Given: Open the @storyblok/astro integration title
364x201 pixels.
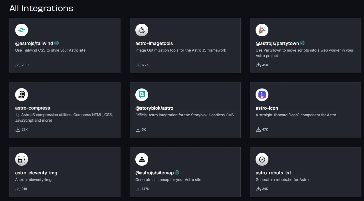Looking at the screenshot, I should [154, 108].
